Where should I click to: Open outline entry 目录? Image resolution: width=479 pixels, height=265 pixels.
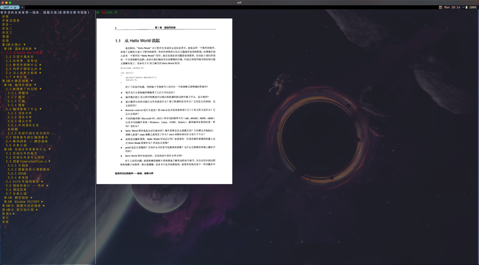pyautogui.click(x=5, y=41)
